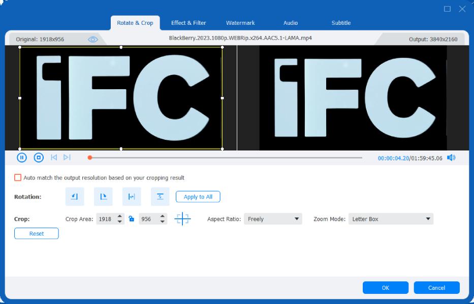Screen dimensions: 474x304
Task: Jump to the next frame
Action: [x=67, y=158]
